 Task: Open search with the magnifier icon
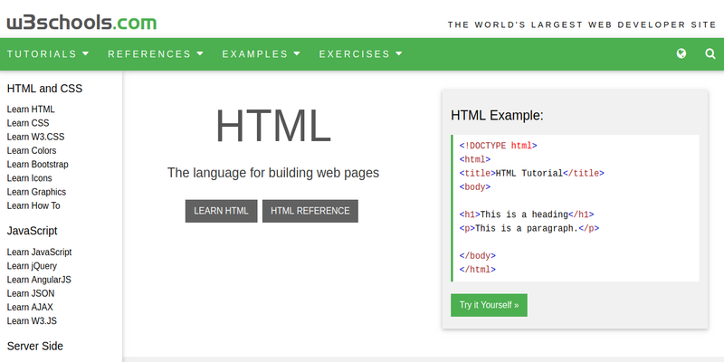(x=710, y=53)
